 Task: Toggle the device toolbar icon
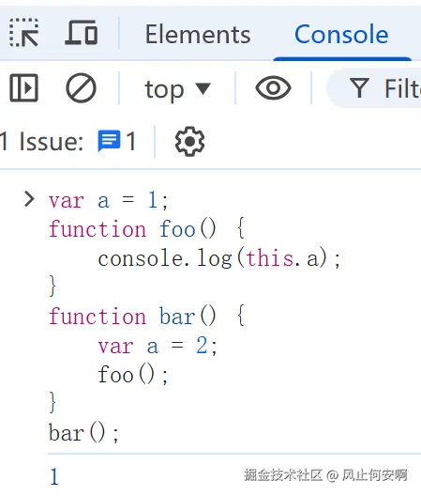(82, 32)
